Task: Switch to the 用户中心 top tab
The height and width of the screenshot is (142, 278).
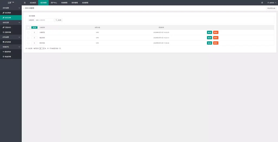Action: point(54,3)
